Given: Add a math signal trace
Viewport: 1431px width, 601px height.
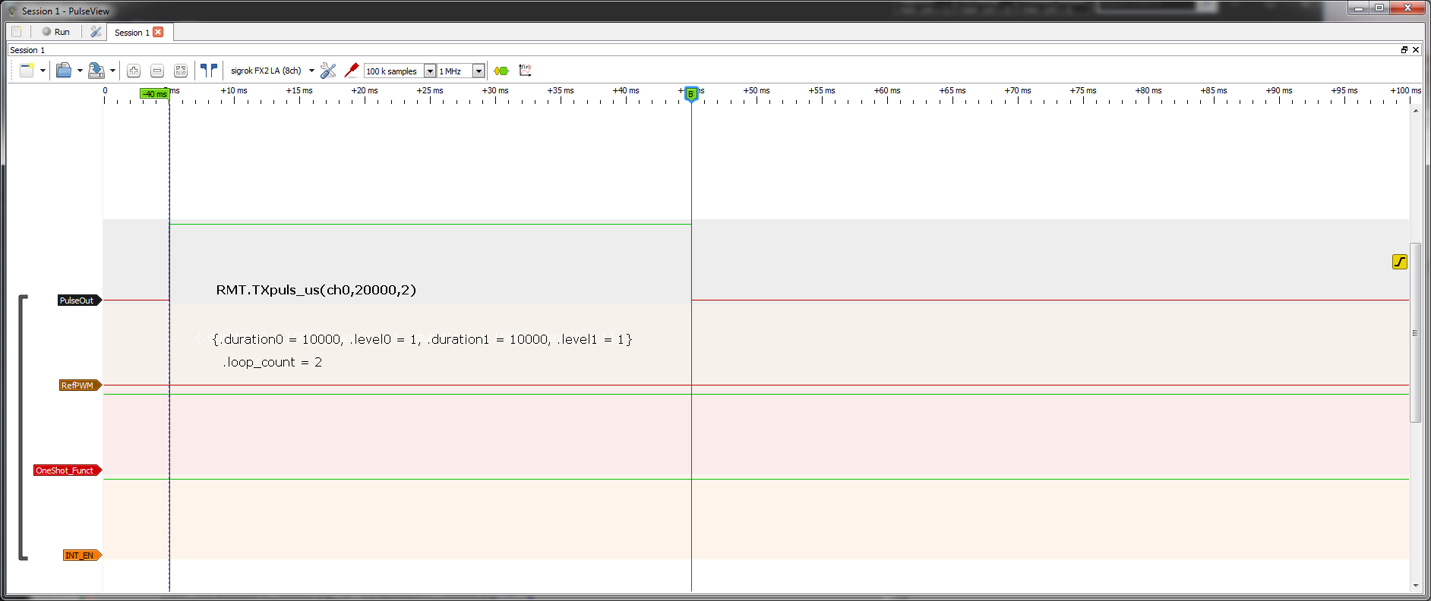Looking at the screenshot, I should click(525, 71).
